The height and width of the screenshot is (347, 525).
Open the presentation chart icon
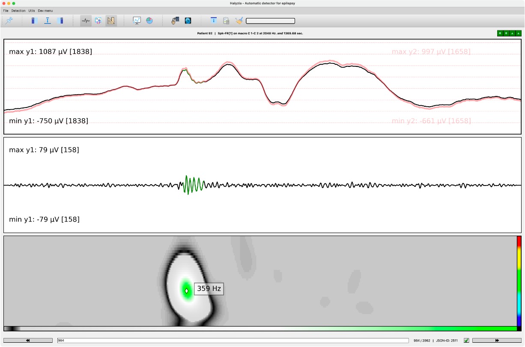(137, 21)
